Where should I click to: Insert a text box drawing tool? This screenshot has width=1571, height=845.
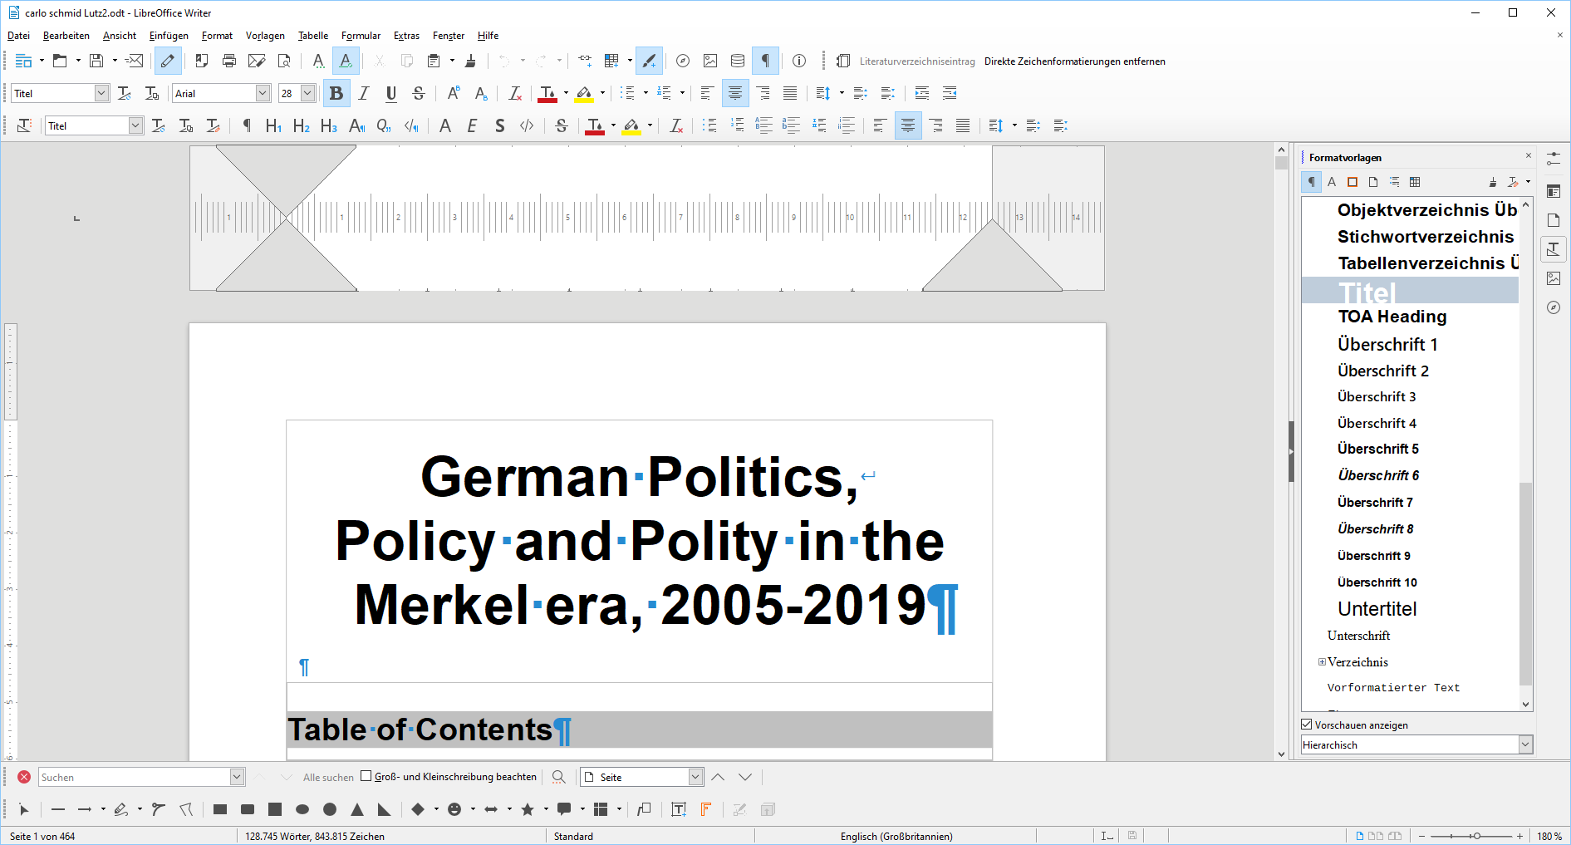point(679,809)
